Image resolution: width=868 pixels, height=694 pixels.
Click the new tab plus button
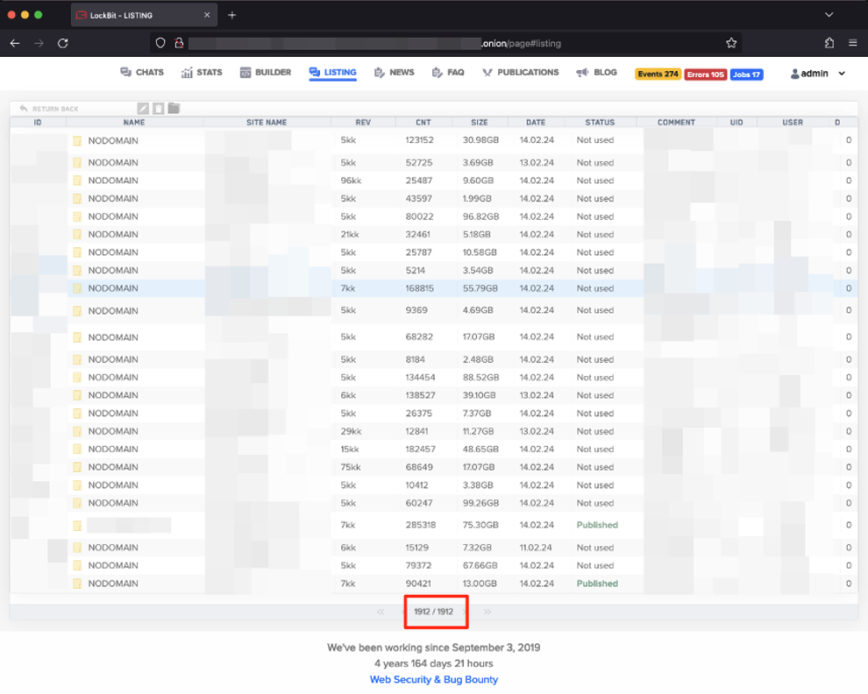tap(232, 15)
